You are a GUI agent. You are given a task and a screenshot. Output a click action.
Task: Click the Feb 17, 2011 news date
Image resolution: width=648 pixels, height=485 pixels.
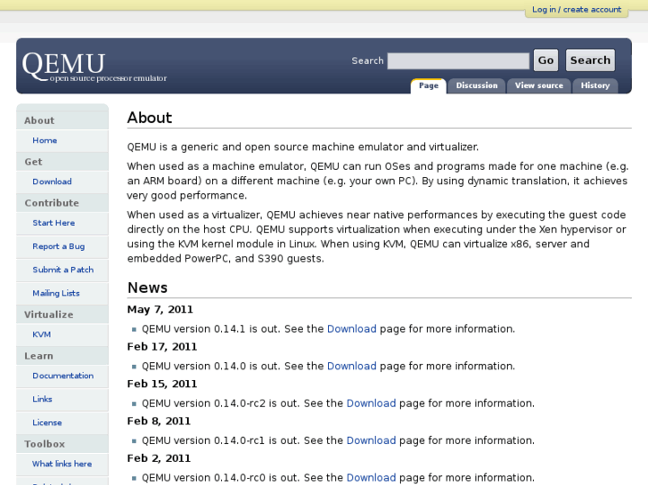pyautogui.click(x=162, y=347)
